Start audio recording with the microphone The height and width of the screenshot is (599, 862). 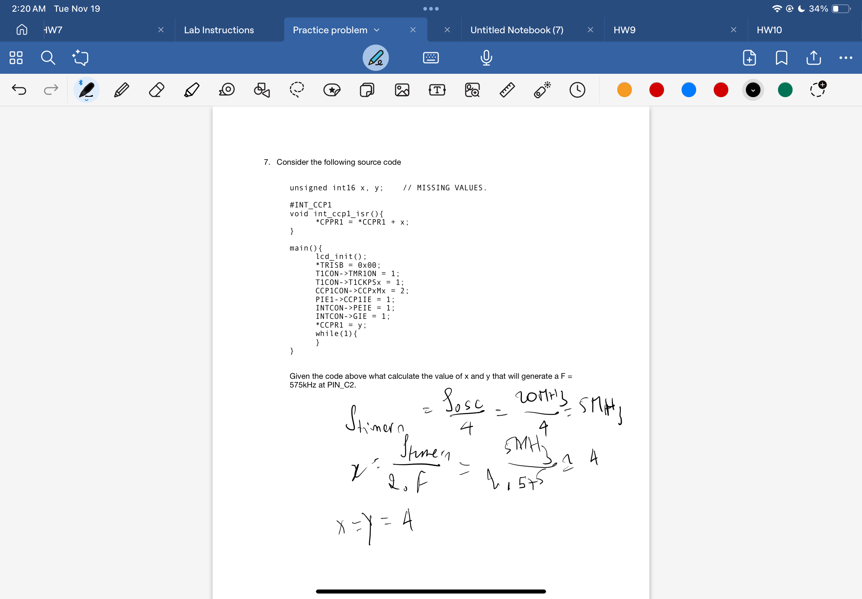click(485, 57)
